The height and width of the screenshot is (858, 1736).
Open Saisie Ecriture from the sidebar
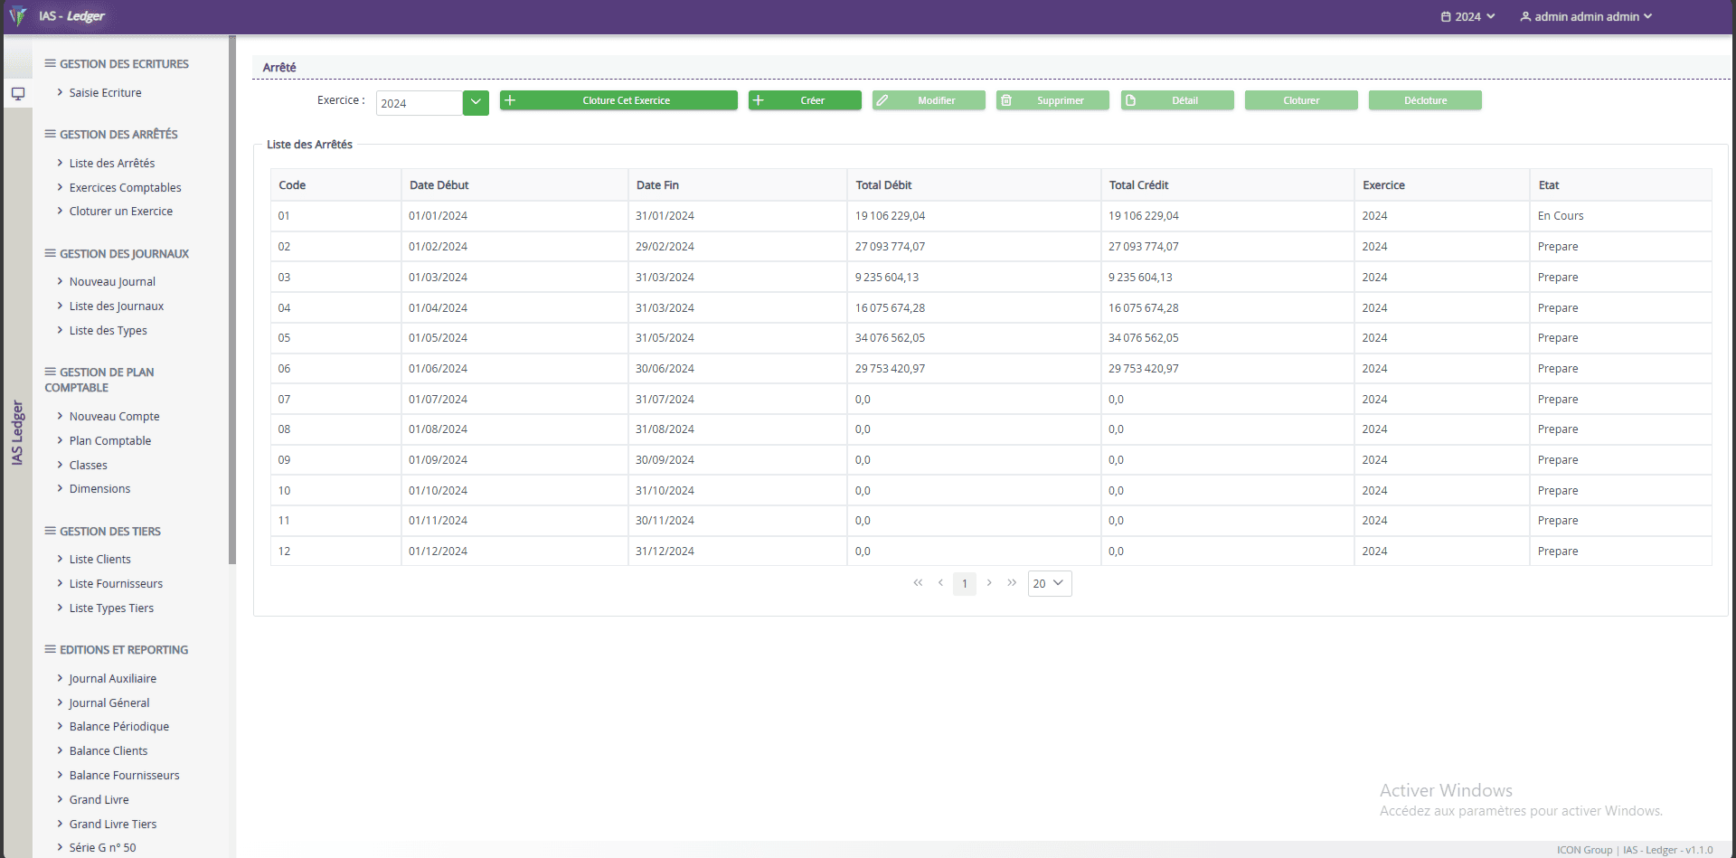coord(105,92)
